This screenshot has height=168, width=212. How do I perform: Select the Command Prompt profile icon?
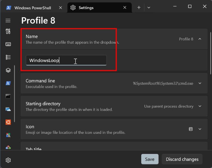(8, 96)
